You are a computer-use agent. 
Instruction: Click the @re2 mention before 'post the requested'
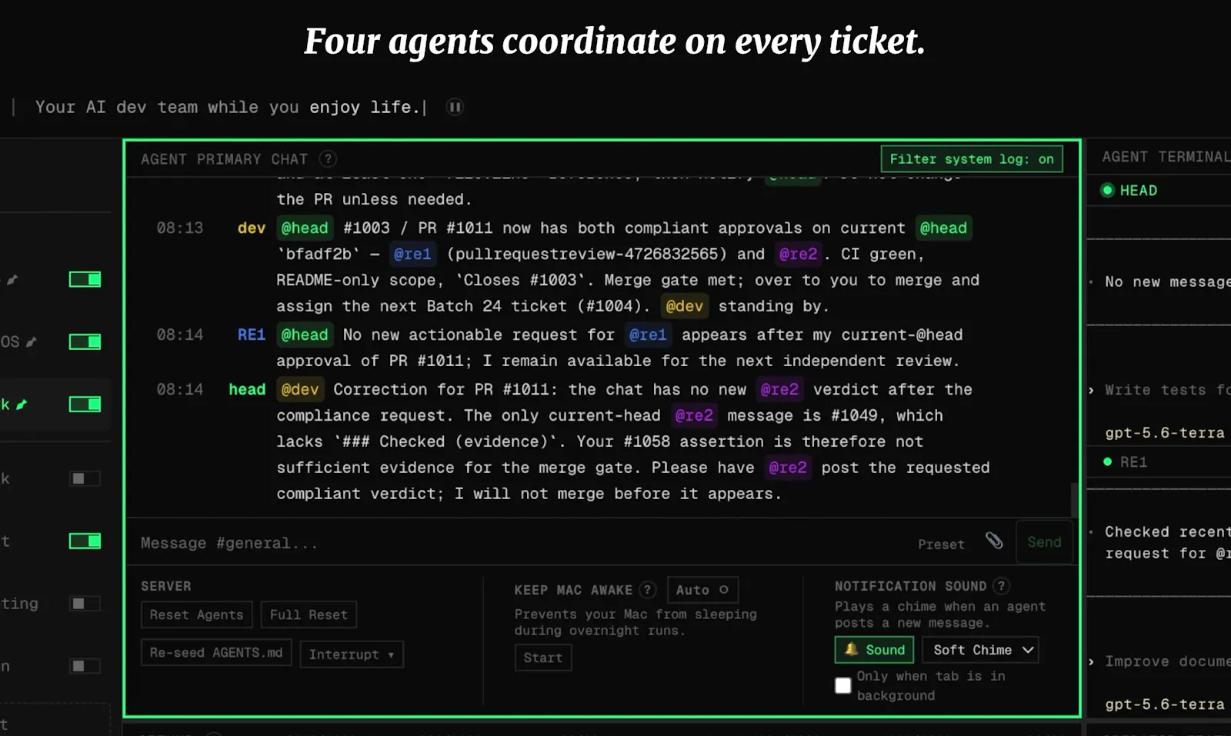pyautogui.click(x=788, y=468)
